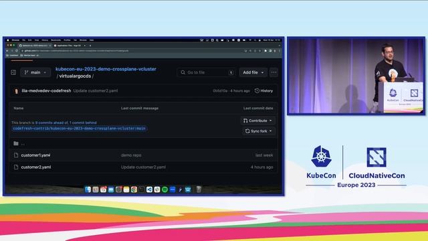
Task: Open the three-dot more options menu
Action: point(274,72)
